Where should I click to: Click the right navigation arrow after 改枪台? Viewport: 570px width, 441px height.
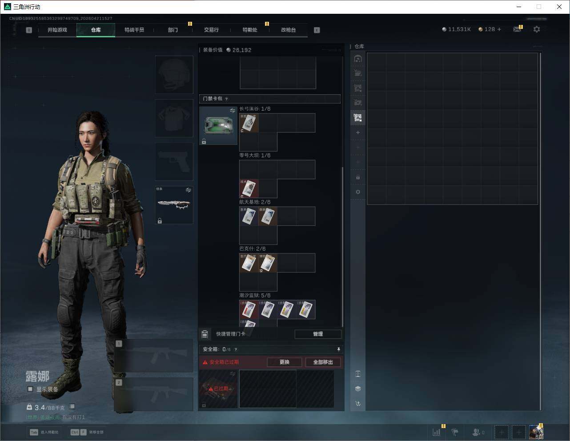click(317, 30)
